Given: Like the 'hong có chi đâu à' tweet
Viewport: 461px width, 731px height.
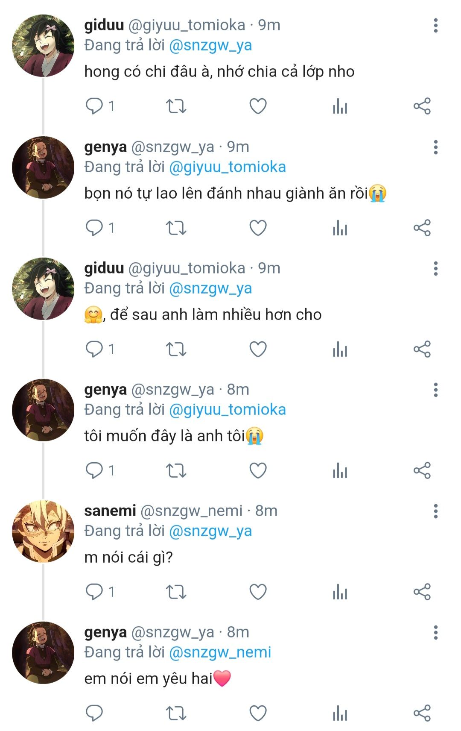Looking at the screenshot, I should pos(258,106).
